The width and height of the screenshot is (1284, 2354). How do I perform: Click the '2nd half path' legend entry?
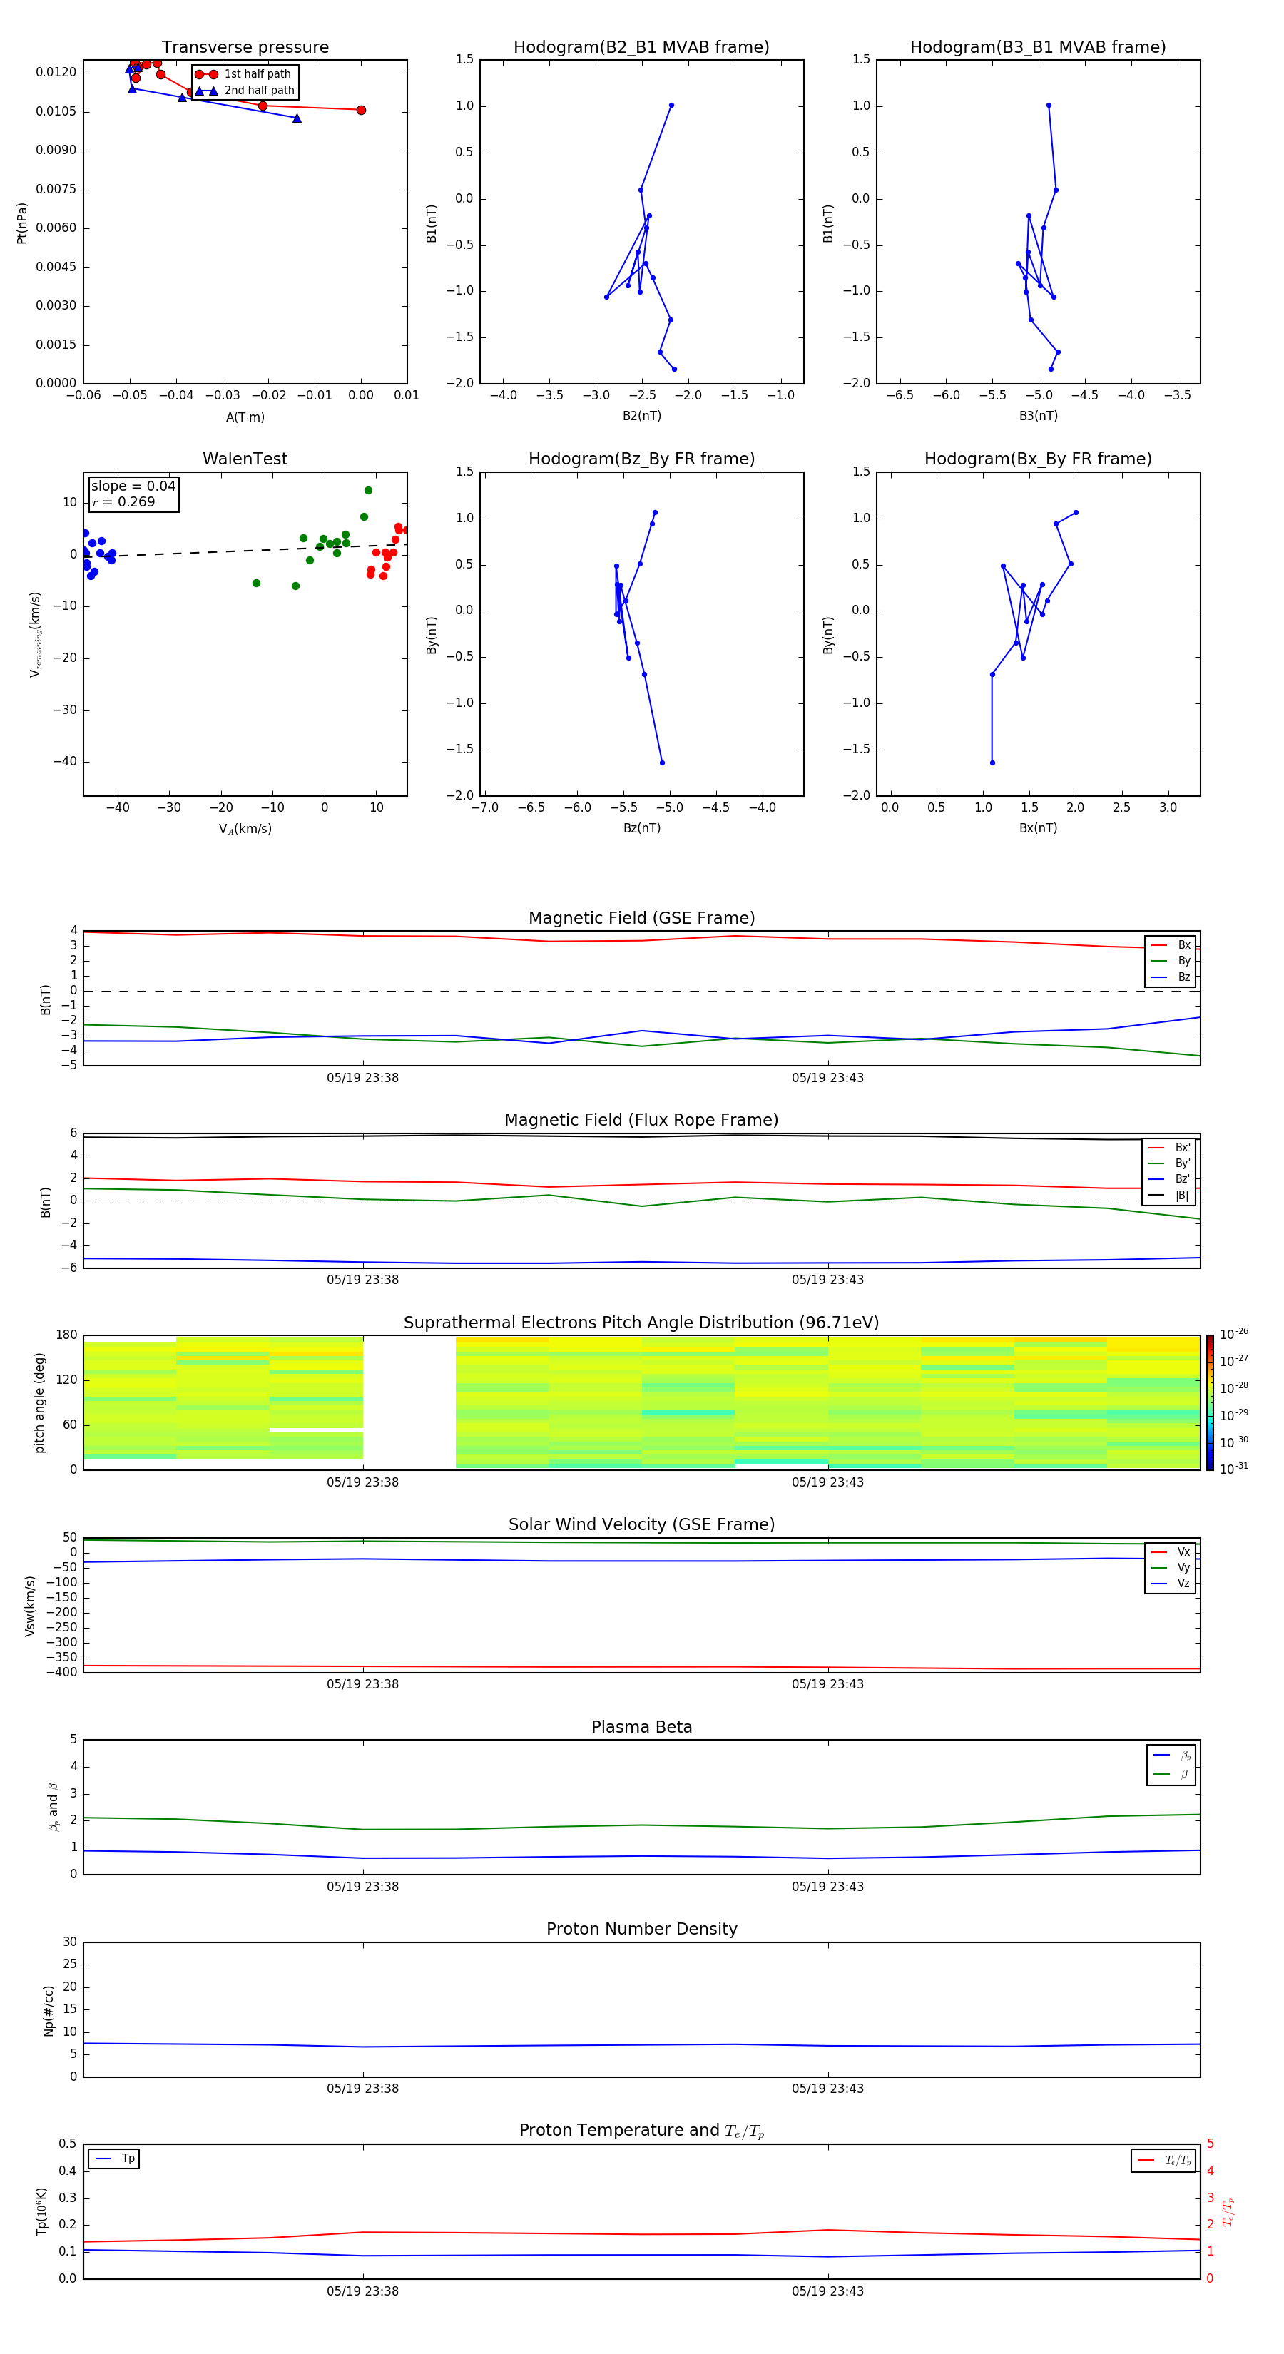245,91
